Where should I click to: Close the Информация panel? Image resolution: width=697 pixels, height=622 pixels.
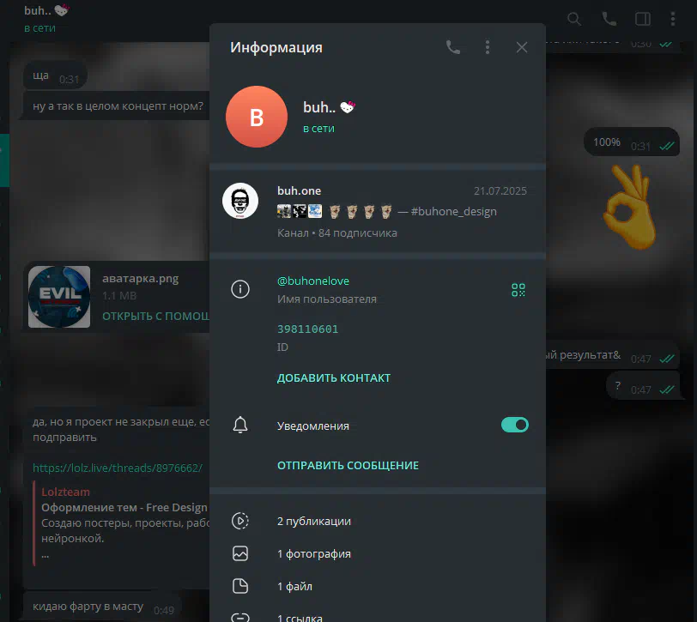(521, 47)
